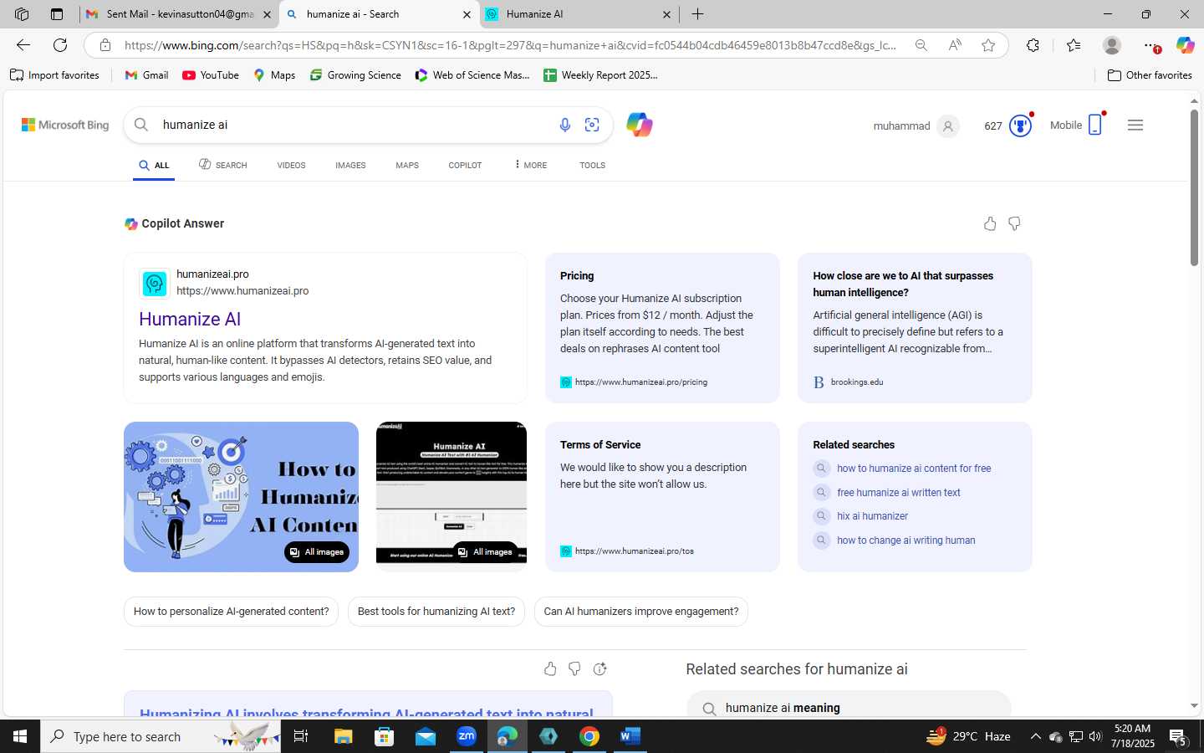Add this page to favorites star
The height and width of the screenshot is (753, 1204).
tap(988, 45)
